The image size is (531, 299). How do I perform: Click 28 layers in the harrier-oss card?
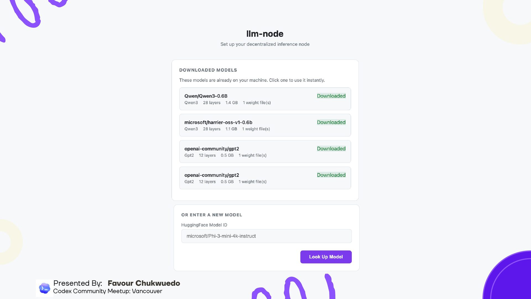tap(212, 129)
